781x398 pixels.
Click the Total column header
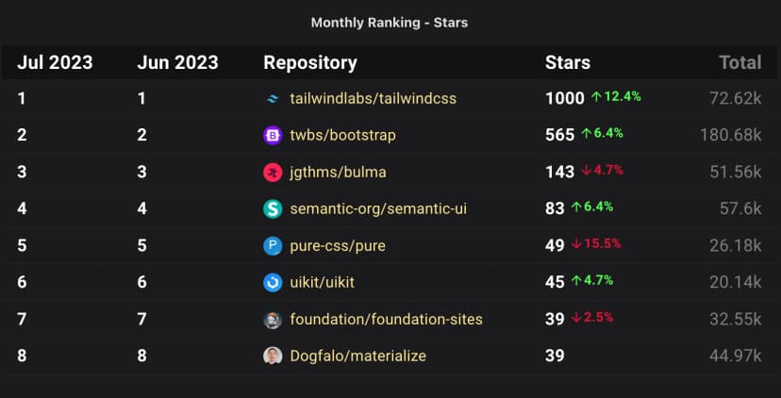(x=740, y=63)
